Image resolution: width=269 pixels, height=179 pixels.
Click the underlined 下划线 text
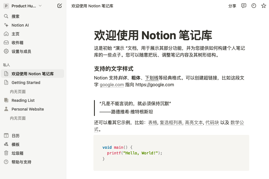pyautogui.click(x=152, y=78)
